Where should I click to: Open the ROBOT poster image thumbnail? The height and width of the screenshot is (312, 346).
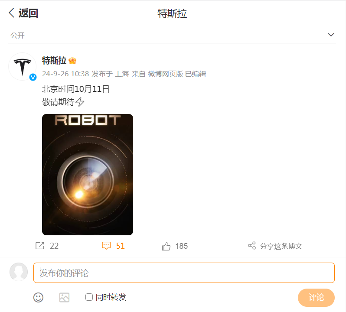pos(88,175)
